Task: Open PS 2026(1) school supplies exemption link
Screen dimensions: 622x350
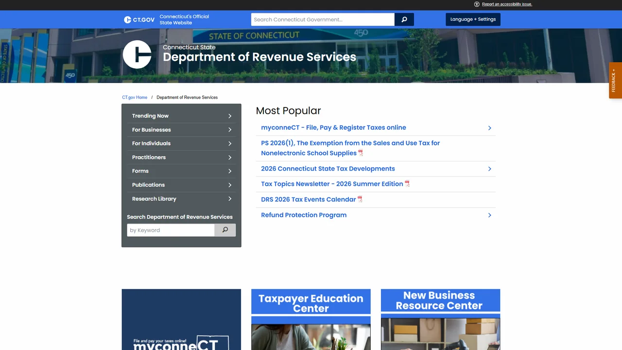Action: (x=350, y=148)
